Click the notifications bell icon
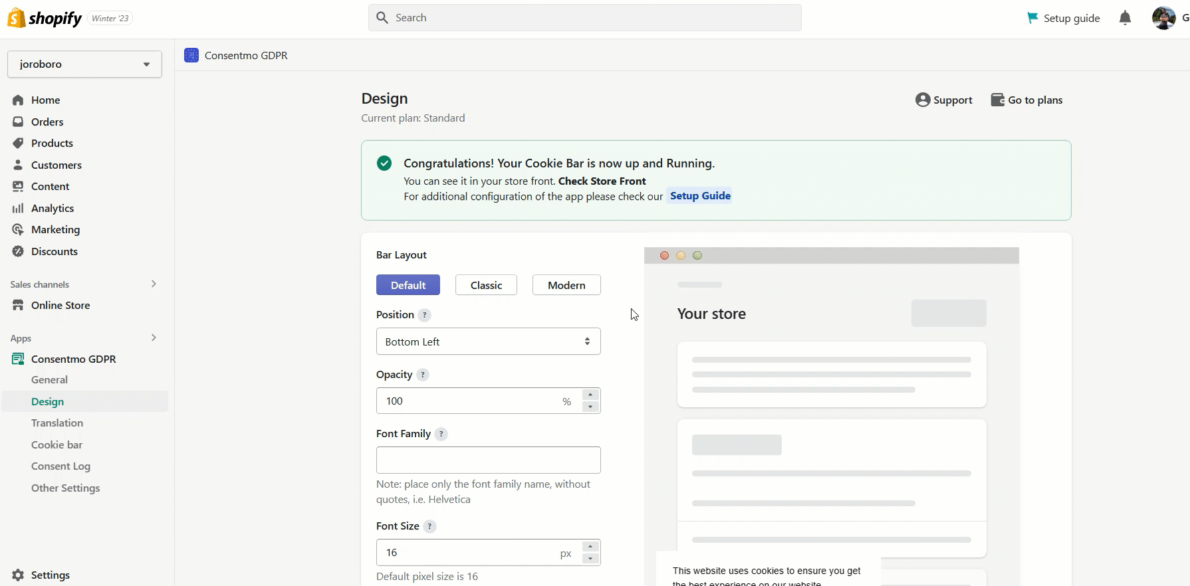 [1125, 18]
